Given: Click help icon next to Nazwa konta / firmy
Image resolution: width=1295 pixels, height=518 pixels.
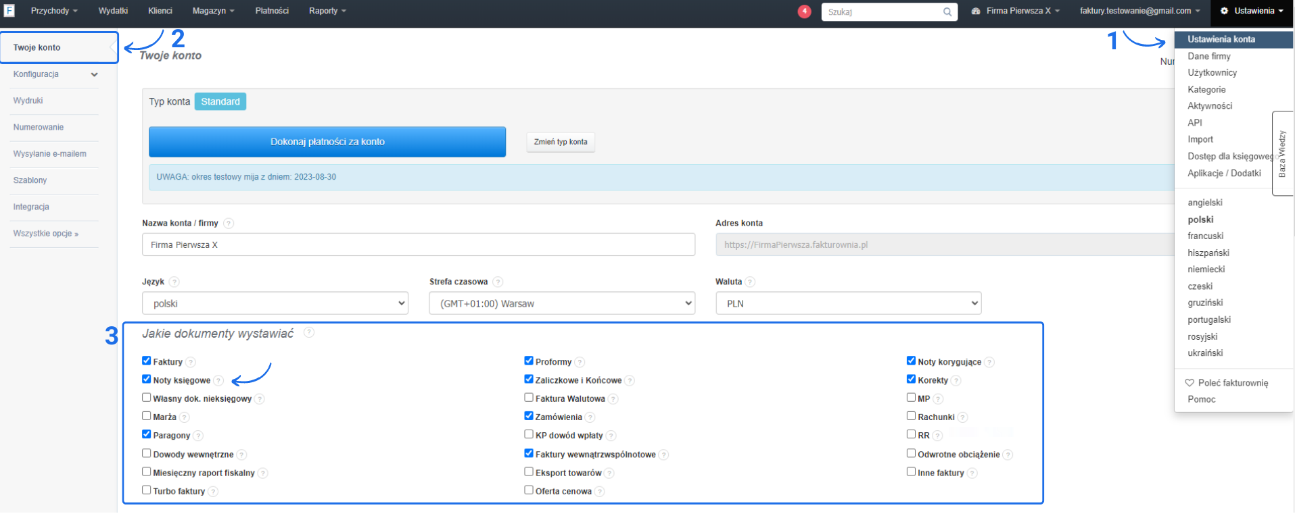Looking at the screenshot, I should [x=229, y=224].
